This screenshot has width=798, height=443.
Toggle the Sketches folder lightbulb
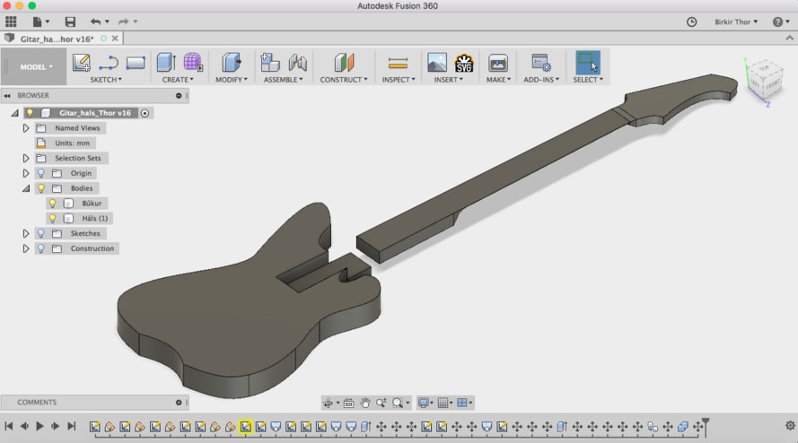41,233
